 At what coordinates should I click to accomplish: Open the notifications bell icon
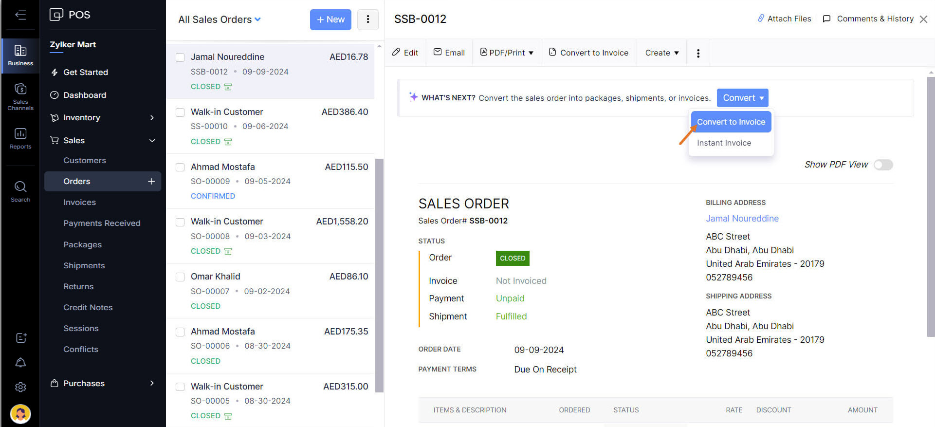coord(20,363)
